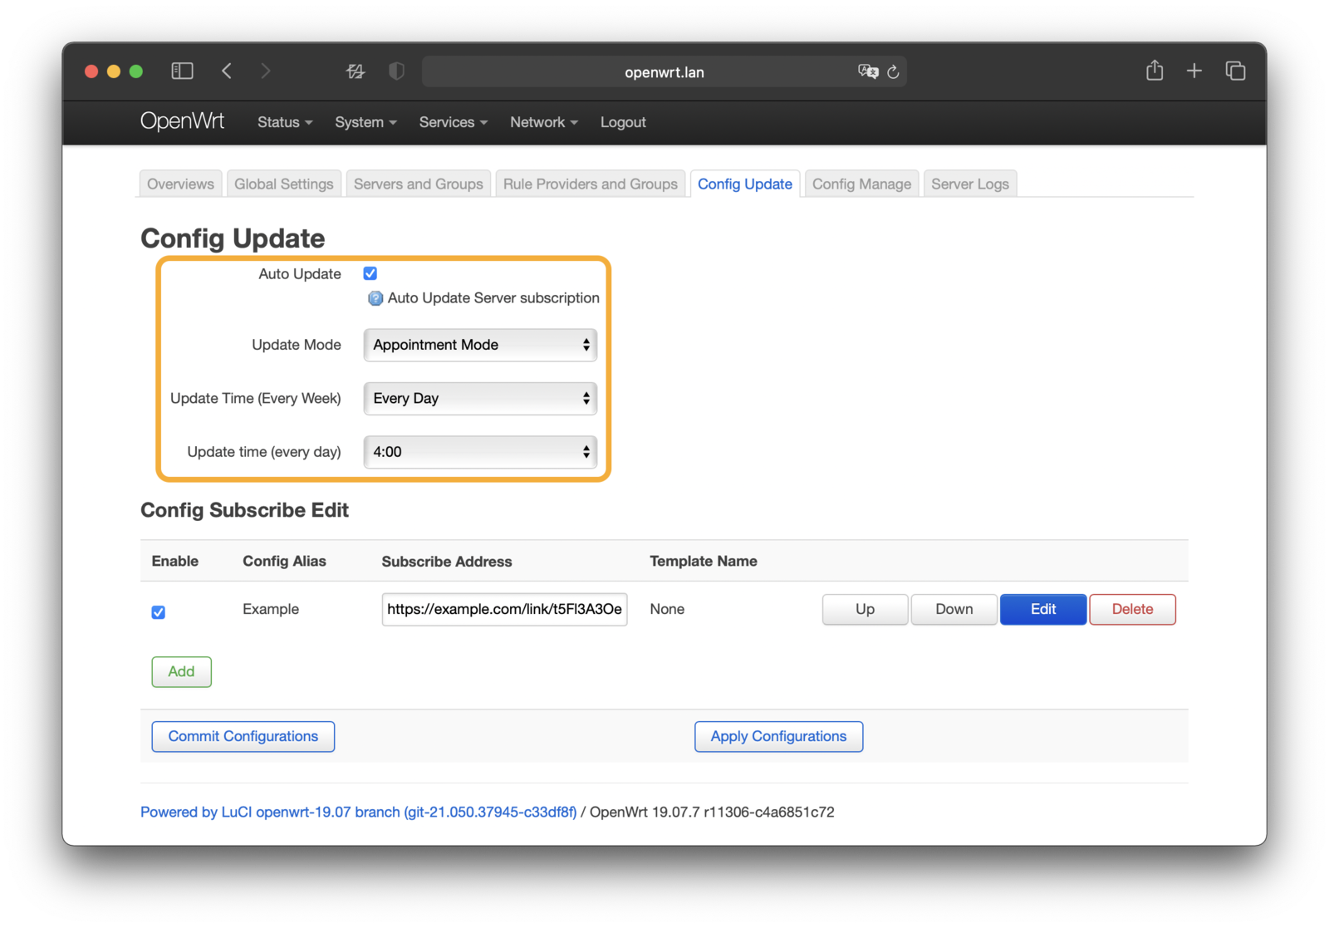The image size is (1329, 928).
Task: Click the privacy shield icon
Action: point(396,71)
